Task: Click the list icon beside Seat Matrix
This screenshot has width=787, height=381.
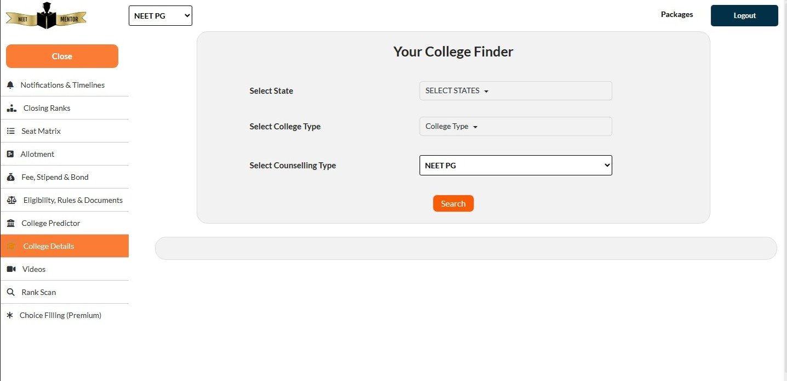Action: tap(10, 131)
